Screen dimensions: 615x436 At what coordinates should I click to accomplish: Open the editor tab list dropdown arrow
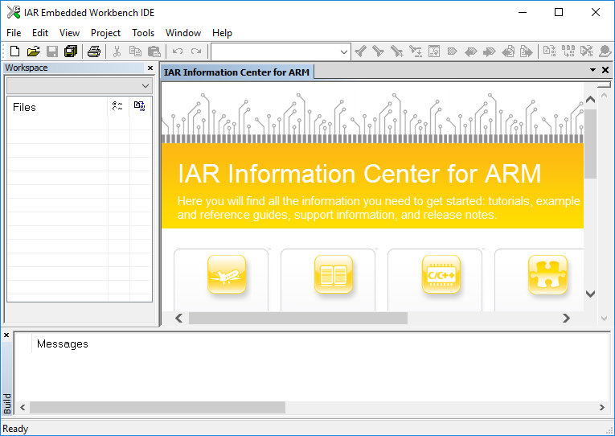592,71
